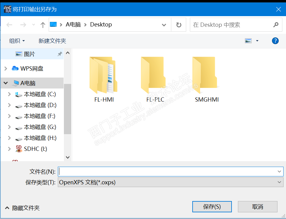The image size is (286, 219).
Task: Click the 取消 button
Action: [257, 207]
